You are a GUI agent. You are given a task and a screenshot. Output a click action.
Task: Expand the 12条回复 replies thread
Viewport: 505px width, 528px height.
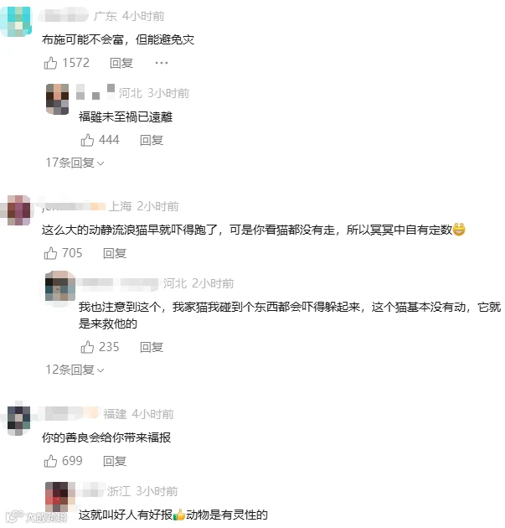pos(75,370)
